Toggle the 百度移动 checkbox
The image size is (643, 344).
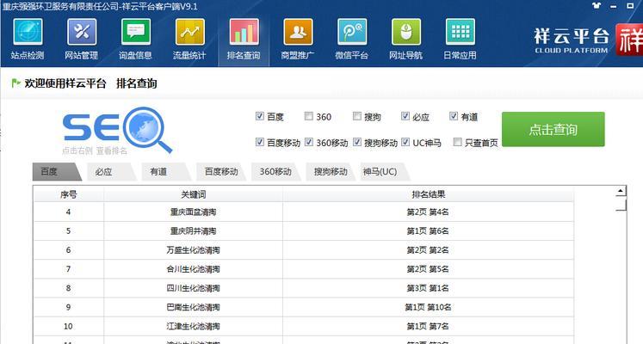pos(260,142)
